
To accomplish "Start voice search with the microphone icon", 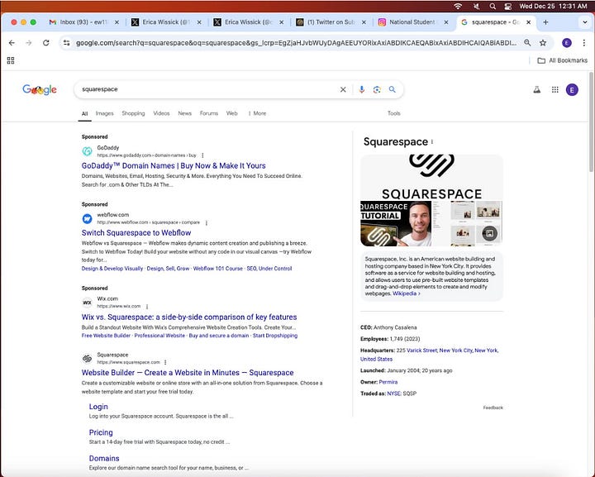I will (x=362, y=89).
